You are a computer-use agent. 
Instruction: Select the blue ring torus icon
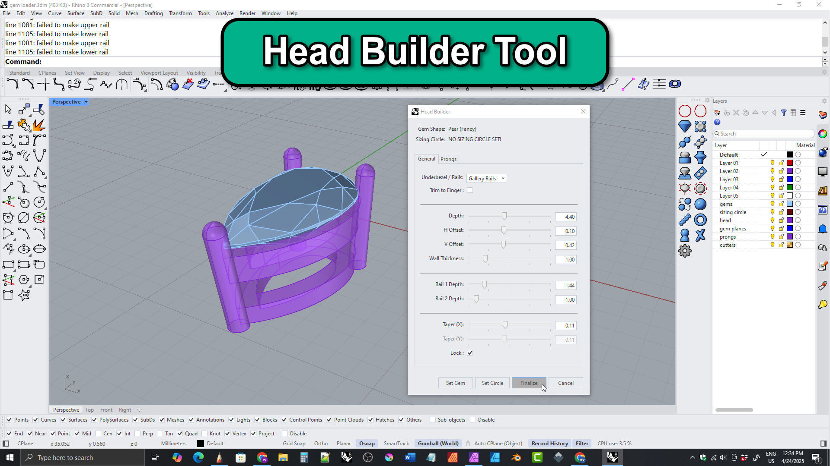[x=700, y=220]
